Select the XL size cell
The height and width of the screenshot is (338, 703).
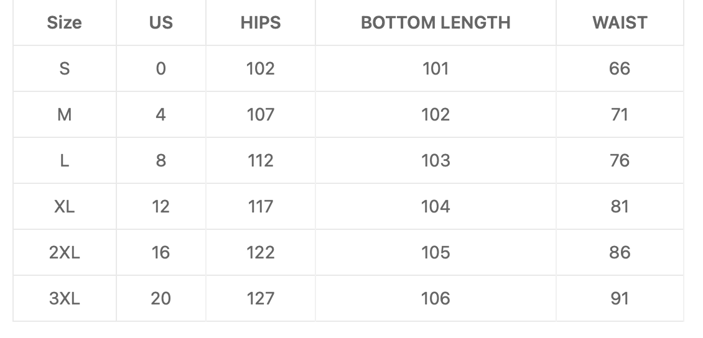[65, 206]
